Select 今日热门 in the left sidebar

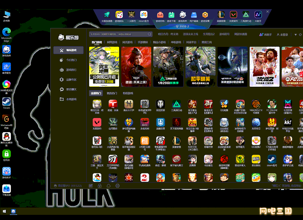[68, 60]
